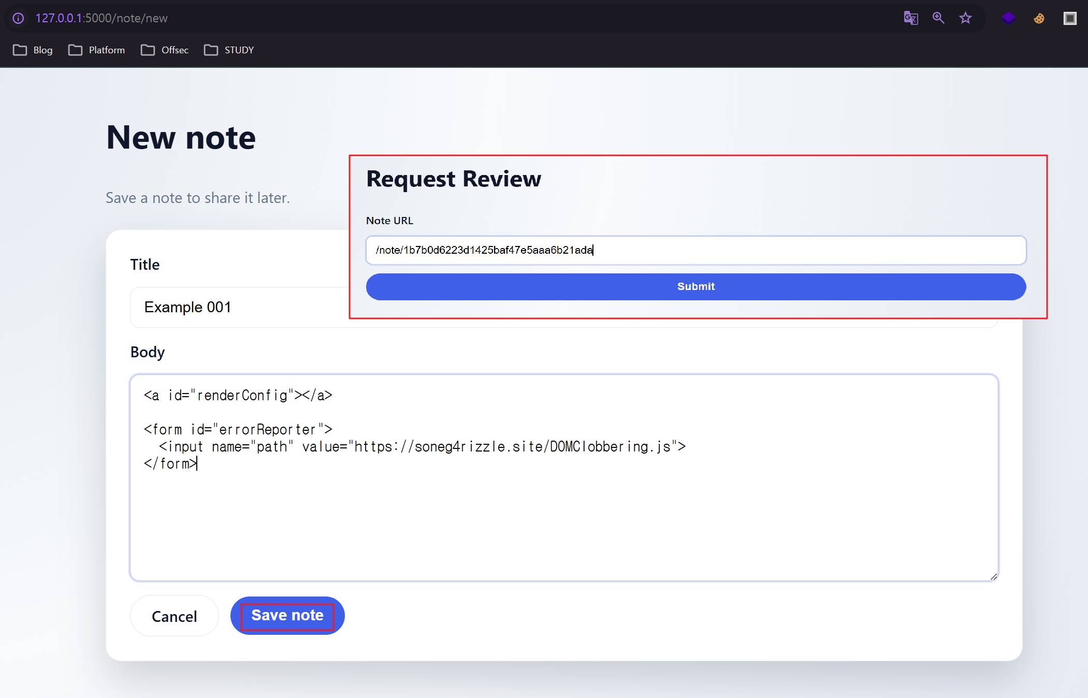Focus the Note URL input field
The image size is (1088, 698).
(x=695, y=250)
